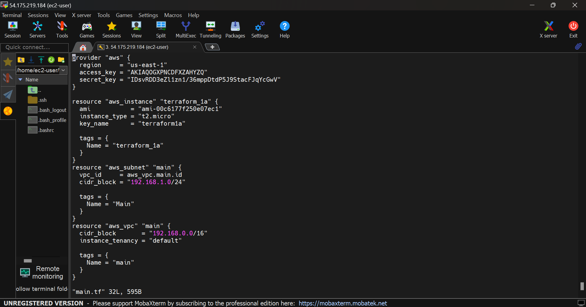
Task: Switch to the home tab
Action: [82, 47]
